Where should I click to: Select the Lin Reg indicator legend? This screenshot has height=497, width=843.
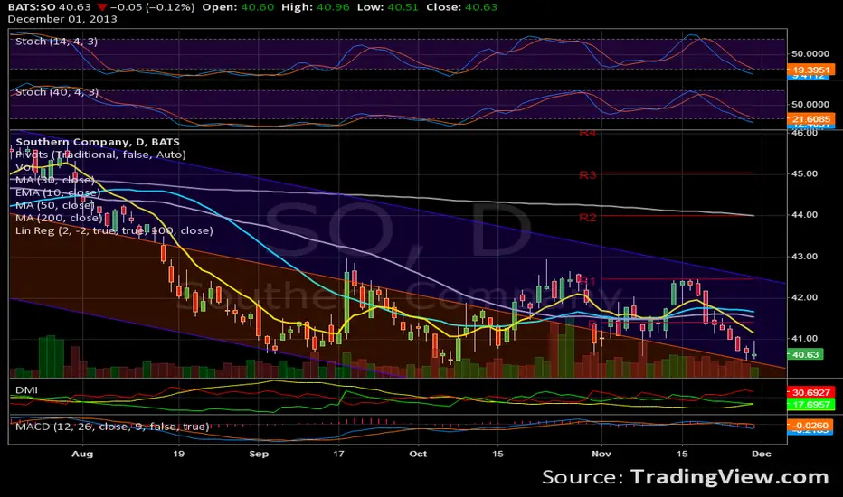click(114, 230)
